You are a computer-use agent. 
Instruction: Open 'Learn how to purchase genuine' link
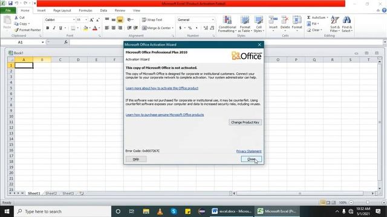pyautogui.click(x=164, y=115)
